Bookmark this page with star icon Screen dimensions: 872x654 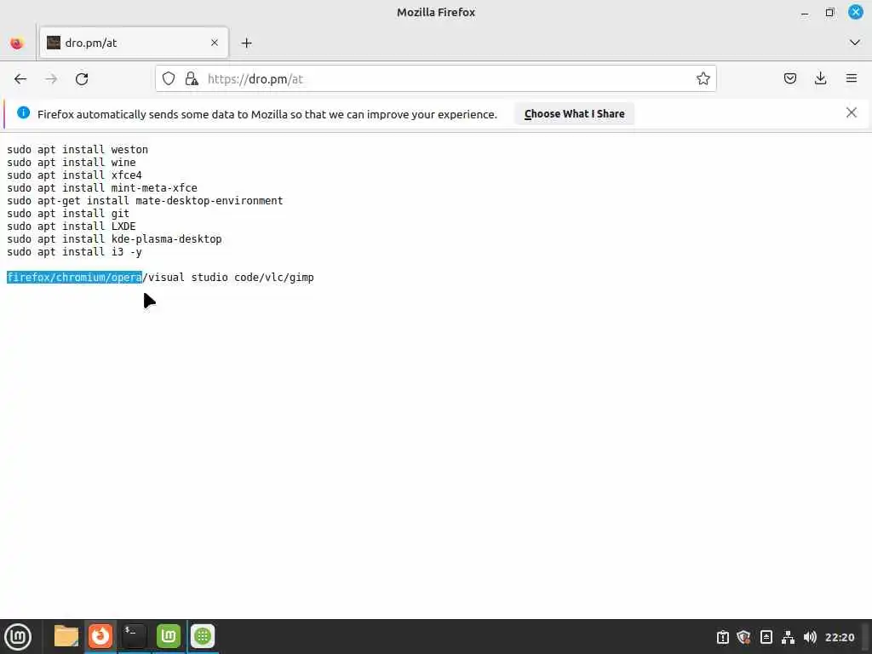[703, 79]
